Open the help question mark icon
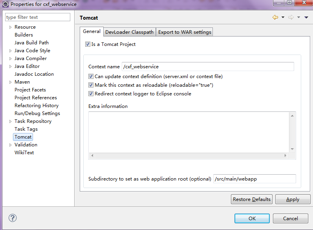 (x=13, y=218)
